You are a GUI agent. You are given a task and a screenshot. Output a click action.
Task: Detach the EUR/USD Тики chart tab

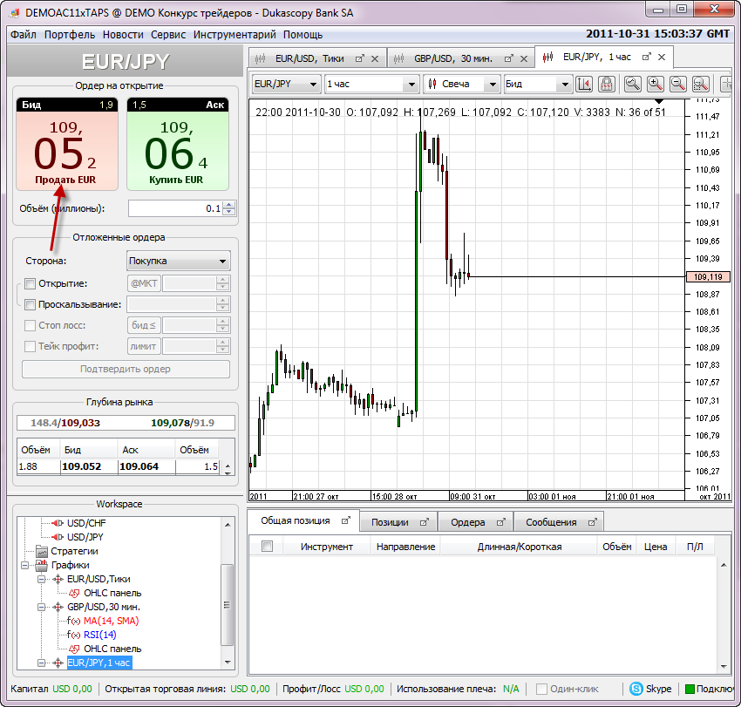(360, 58)
